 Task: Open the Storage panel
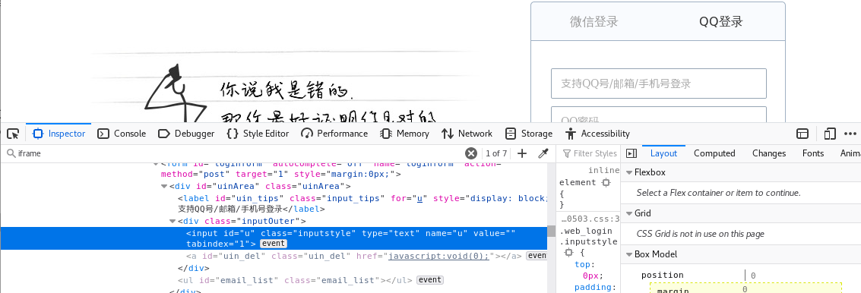[529, 134]
